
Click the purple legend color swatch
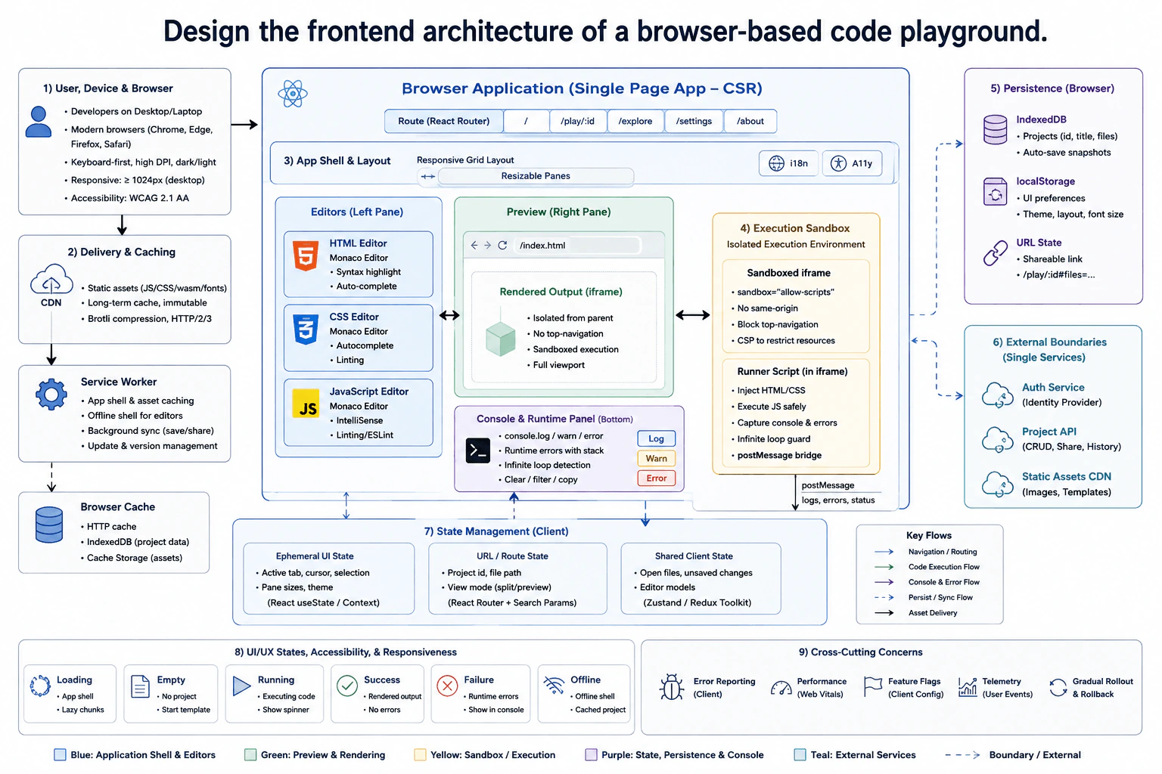coord(591,754)
